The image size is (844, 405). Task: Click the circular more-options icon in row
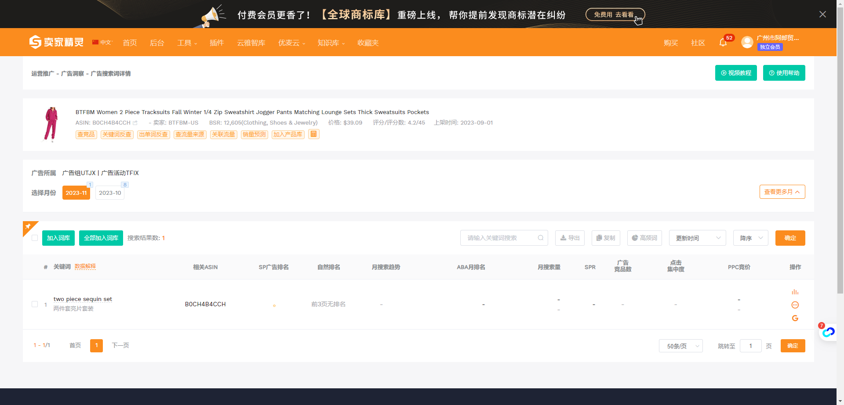pyautogui.click(x=795, y=305)
